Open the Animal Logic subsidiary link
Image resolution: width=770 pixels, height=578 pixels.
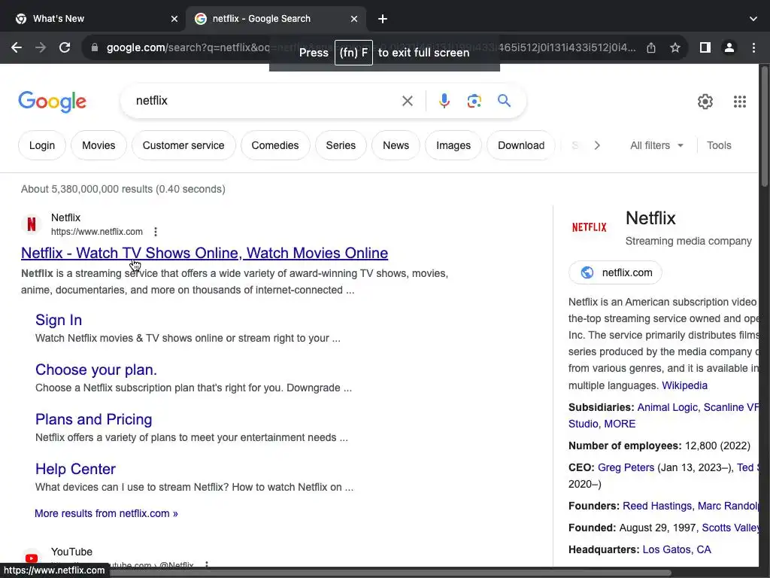(667, 407)
